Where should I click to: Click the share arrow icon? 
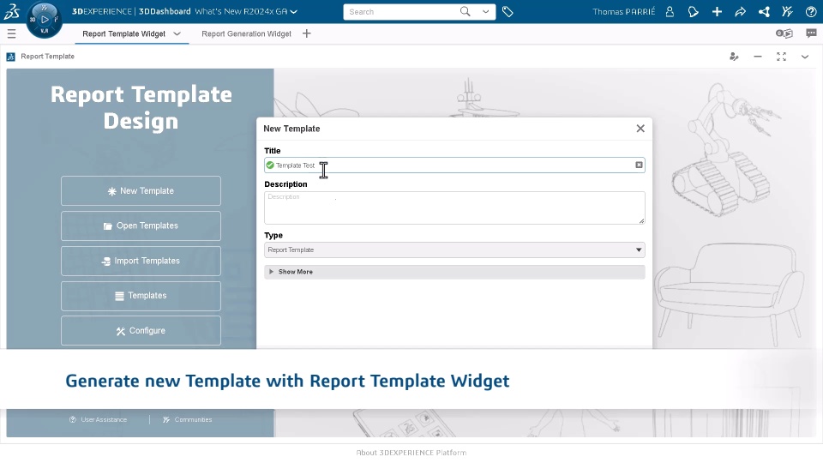pos(740,11)
